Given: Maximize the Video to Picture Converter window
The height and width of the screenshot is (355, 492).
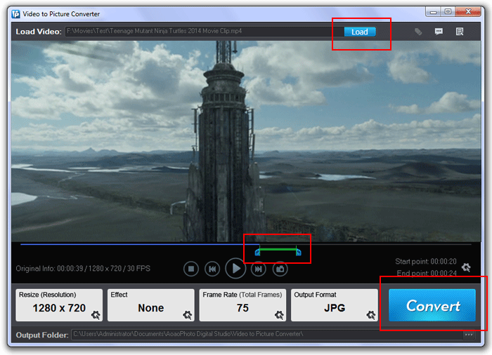Looking at the screenshot, I should (448, 12).
